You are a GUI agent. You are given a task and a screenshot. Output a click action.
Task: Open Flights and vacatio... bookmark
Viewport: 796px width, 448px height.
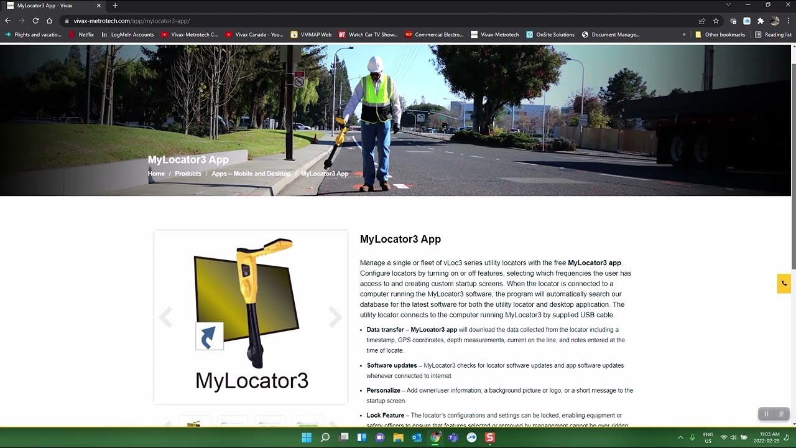pyautogui.click(x=33, y=35)
